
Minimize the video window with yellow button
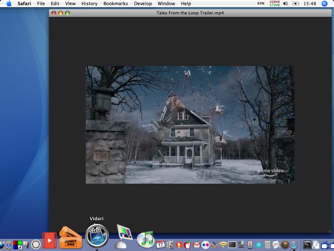61,13
